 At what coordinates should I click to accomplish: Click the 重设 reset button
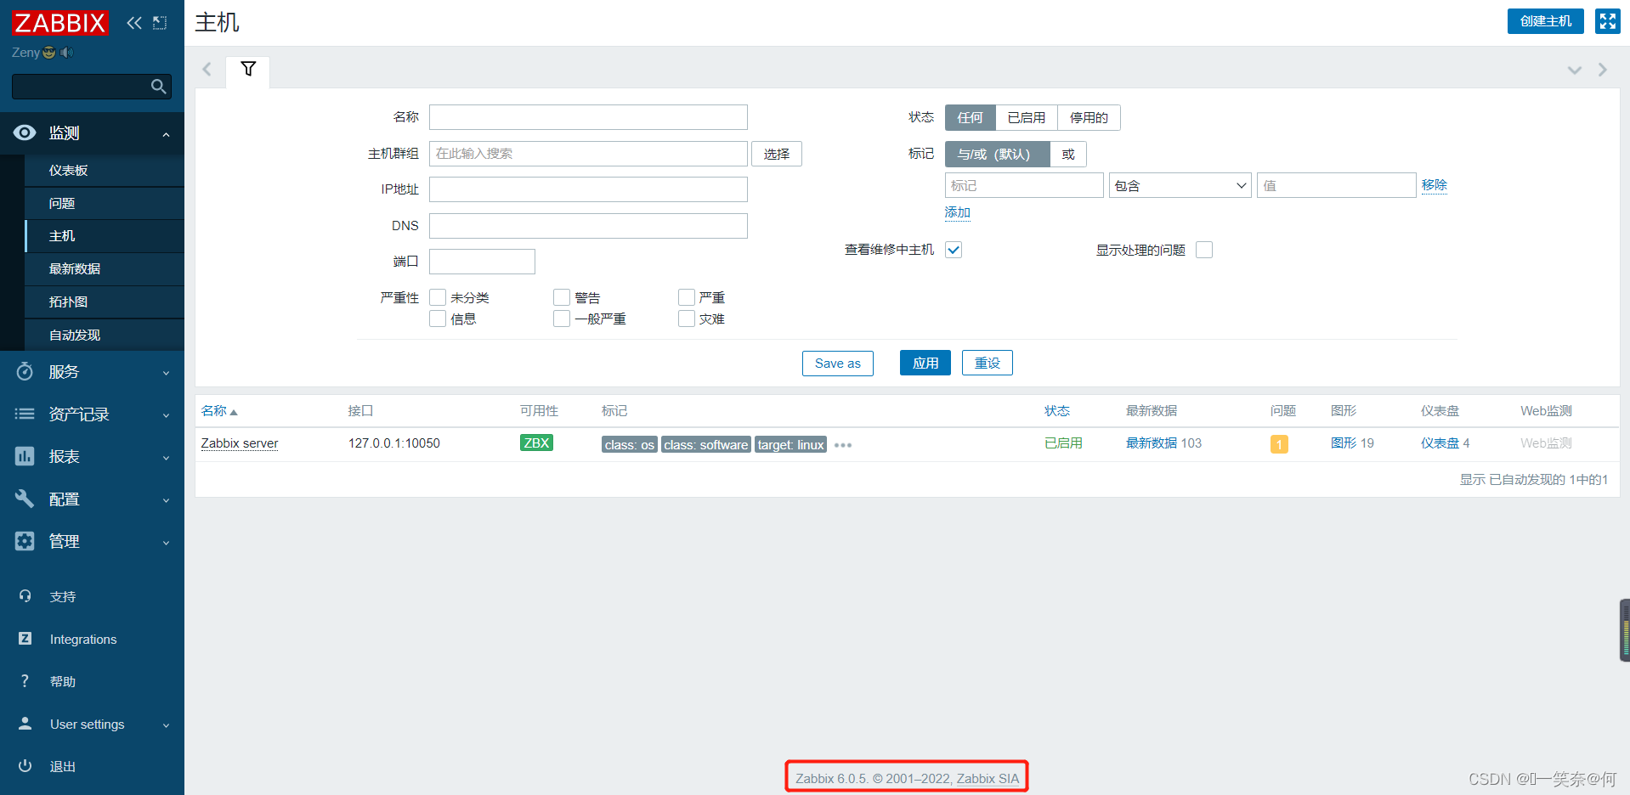(x=988, y=364)
